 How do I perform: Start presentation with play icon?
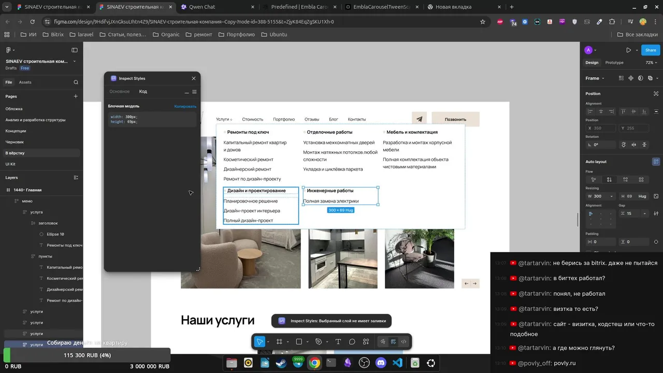pyautogui.click(x=628, y=50)
